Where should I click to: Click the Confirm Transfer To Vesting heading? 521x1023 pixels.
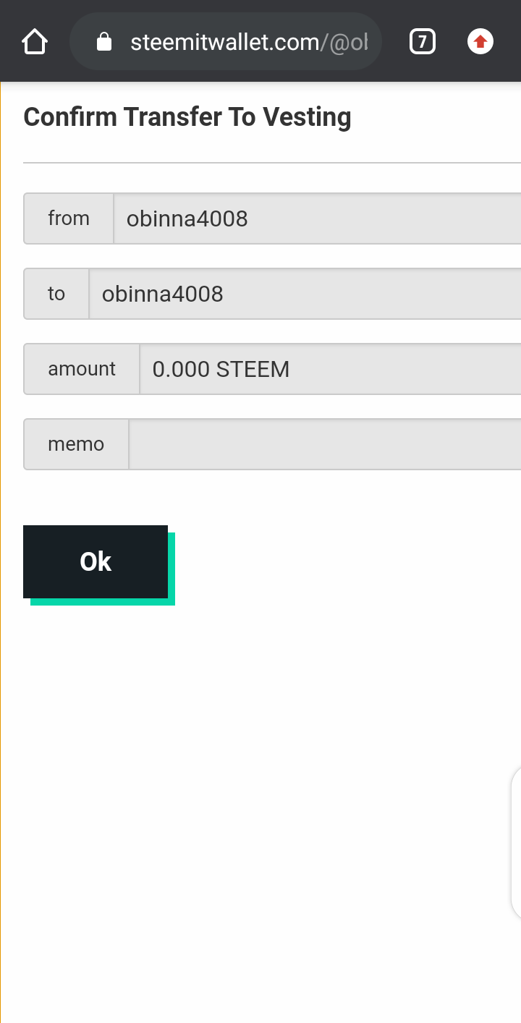point(187,117)
